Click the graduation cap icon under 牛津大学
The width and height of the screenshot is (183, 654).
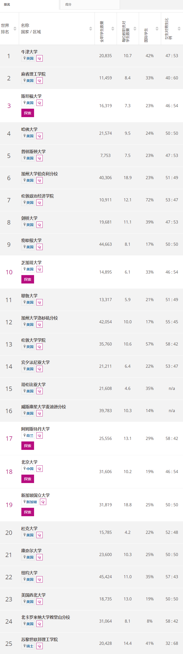pyautogui.click(x=39, y=58)
